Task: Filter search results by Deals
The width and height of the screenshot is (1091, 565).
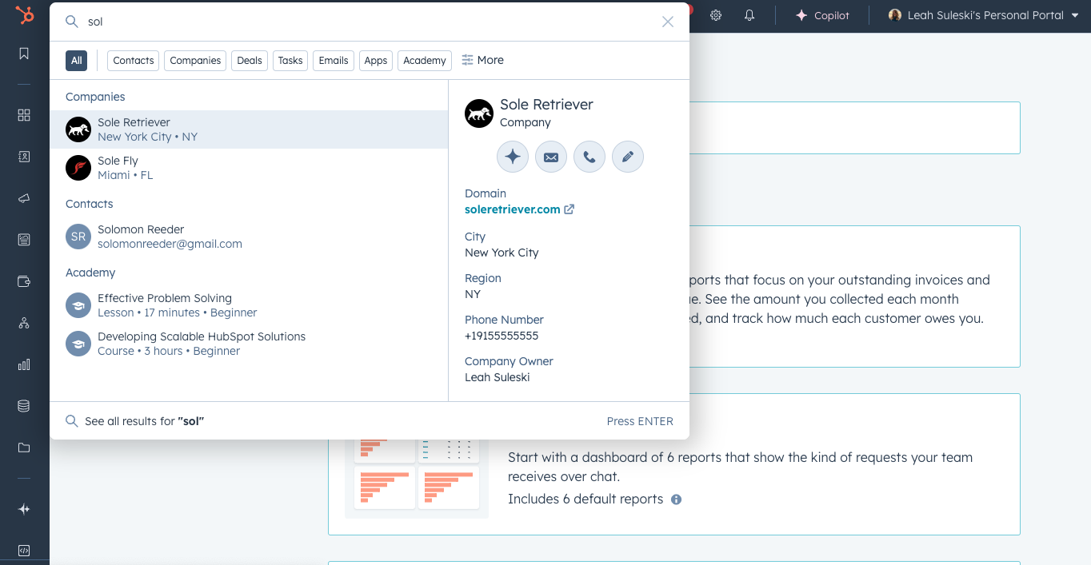Action: click(x=250, y=61)
